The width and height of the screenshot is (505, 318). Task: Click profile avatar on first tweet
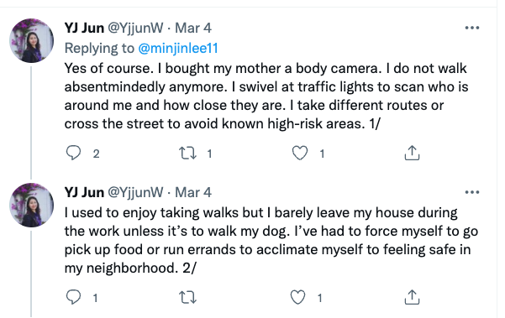pos(32,40)
